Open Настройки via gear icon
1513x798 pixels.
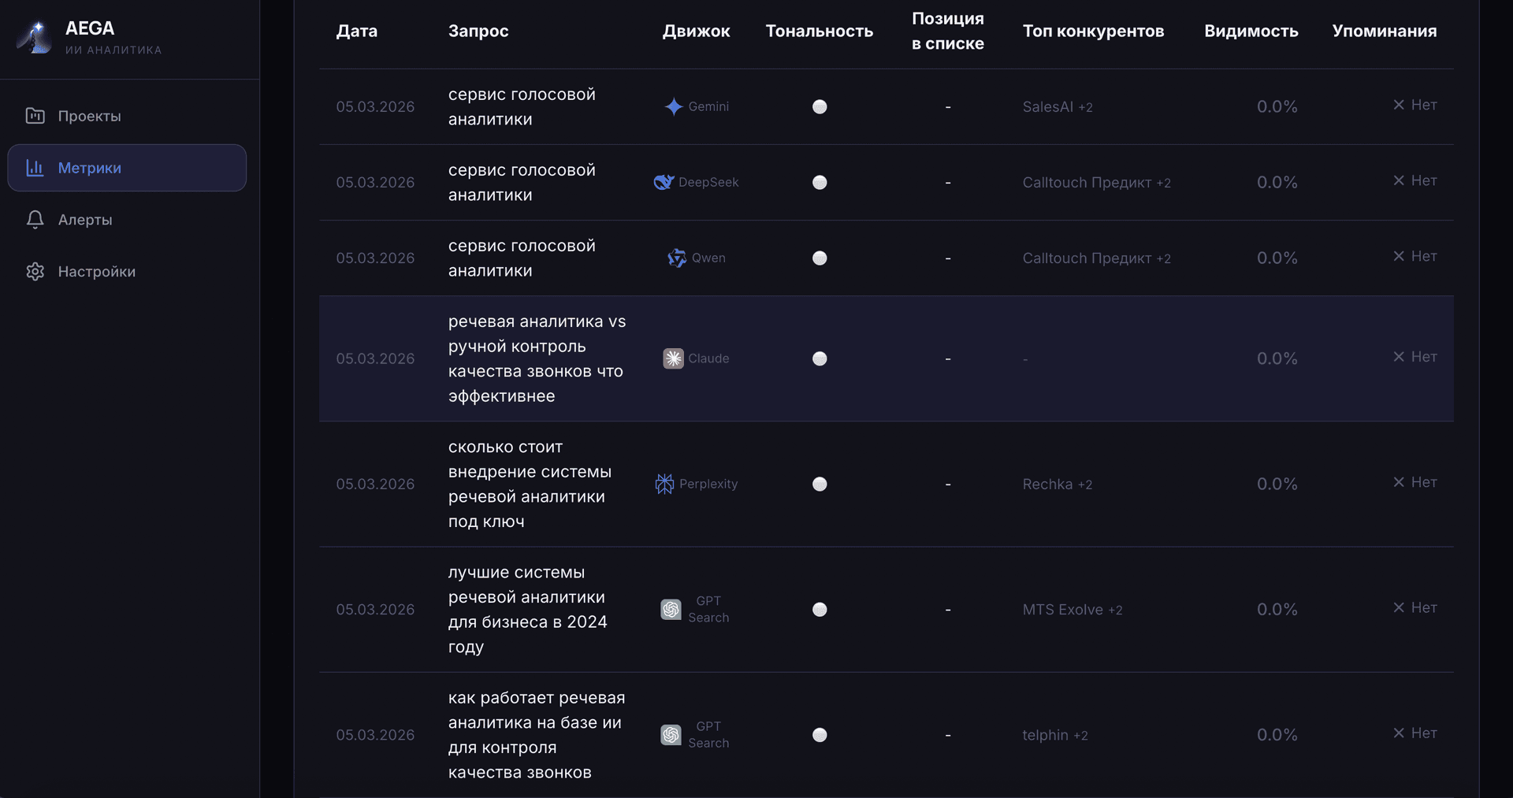point(35,272)
